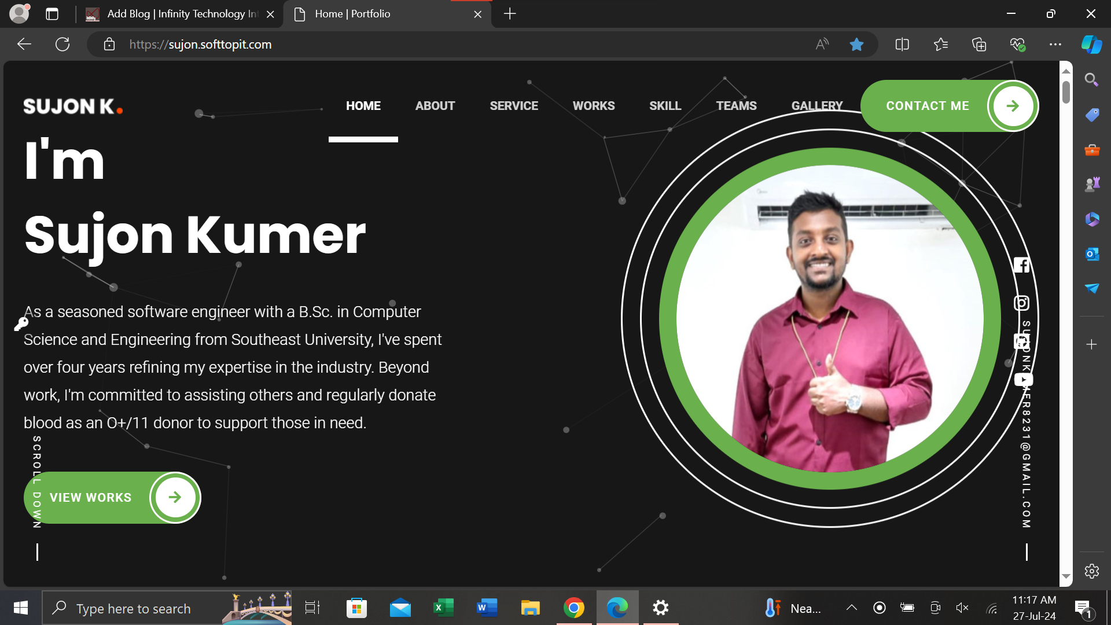View site information lock icon
Screen dimensions: 1111x625
[x=109, y=44]
